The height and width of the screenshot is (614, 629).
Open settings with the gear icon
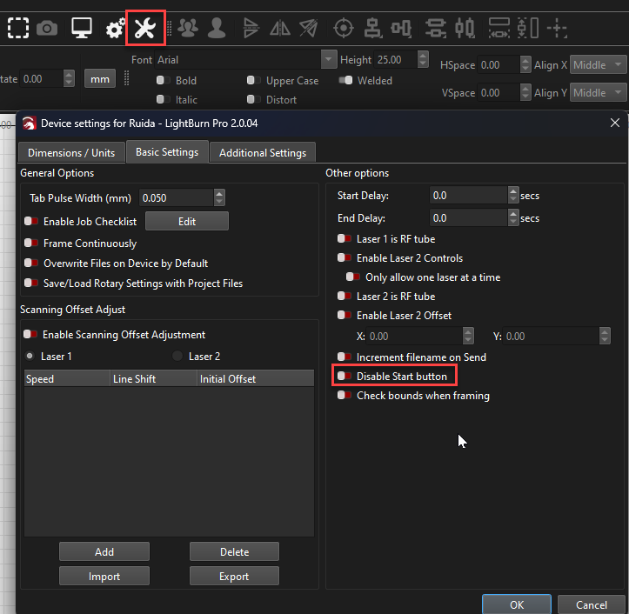click(x=115, y=30)
